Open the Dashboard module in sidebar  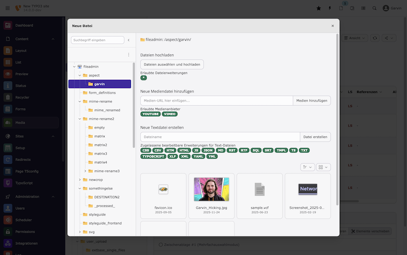24,25
